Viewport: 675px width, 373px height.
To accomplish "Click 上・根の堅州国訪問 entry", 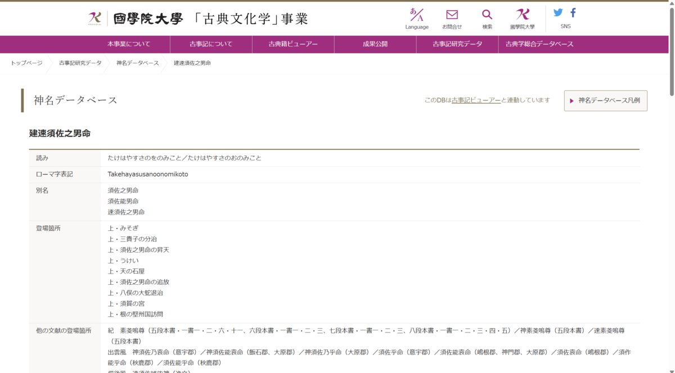I will point(136,314).
